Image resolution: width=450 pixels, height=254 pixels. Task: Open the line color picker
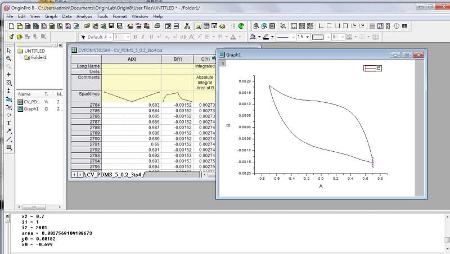(272, 37)
